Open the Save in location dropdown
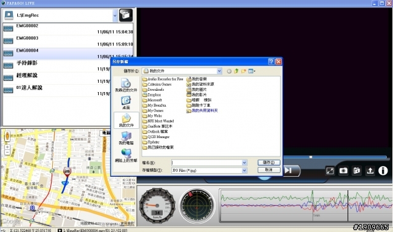 pos(219,71)
